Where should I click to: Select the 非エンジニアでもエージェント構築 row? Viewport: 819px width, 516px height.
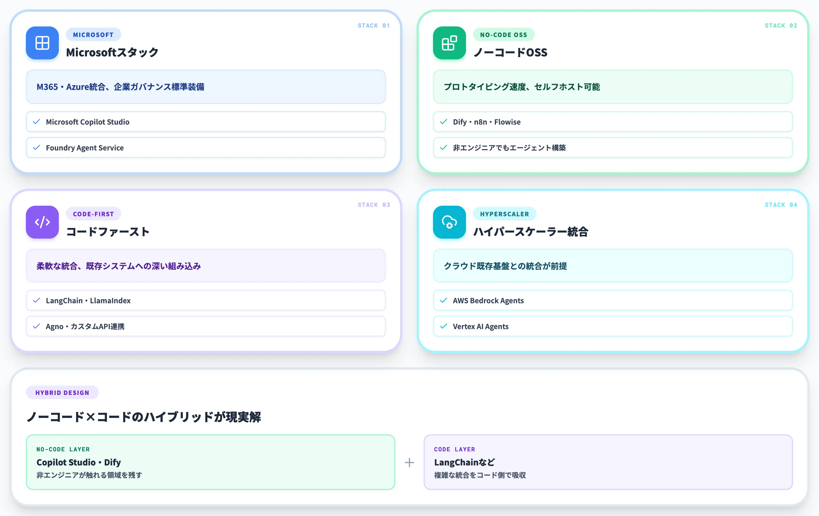[613, 148]
